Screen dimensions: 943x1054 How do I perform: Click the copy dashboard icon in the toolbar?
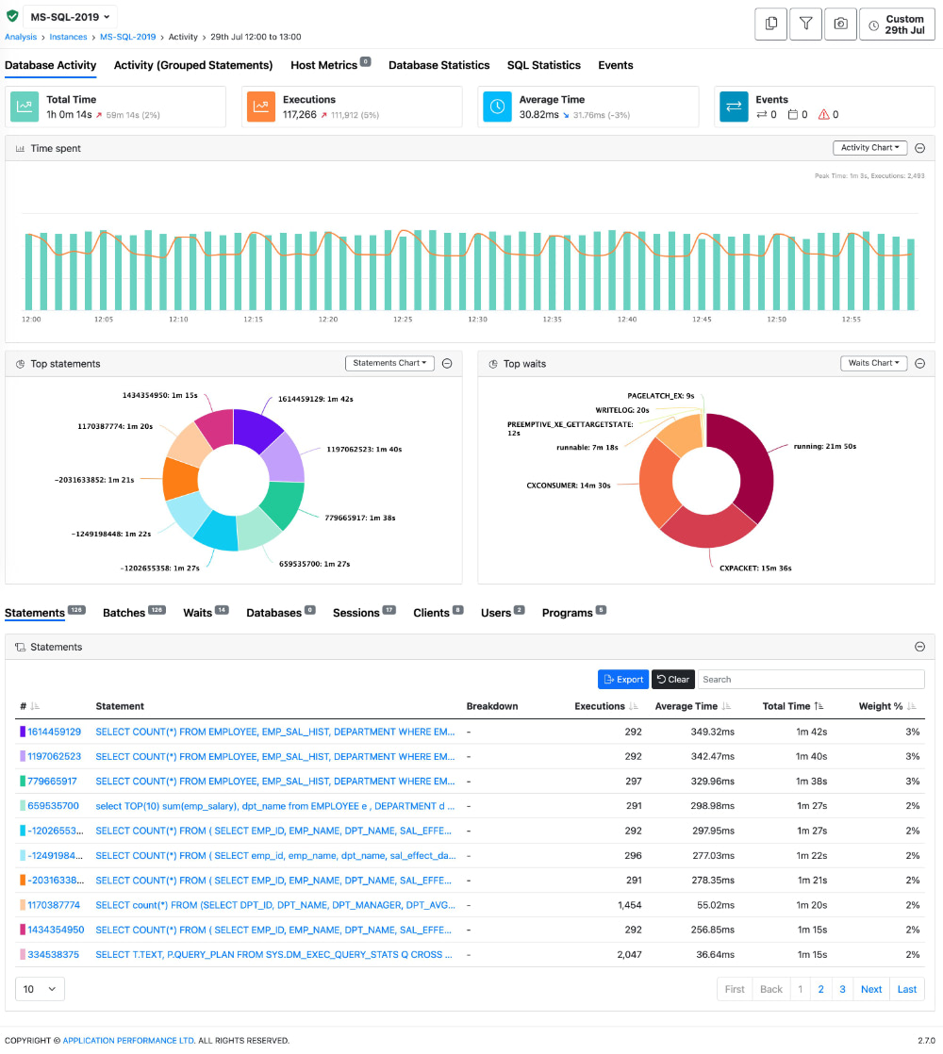770,23
